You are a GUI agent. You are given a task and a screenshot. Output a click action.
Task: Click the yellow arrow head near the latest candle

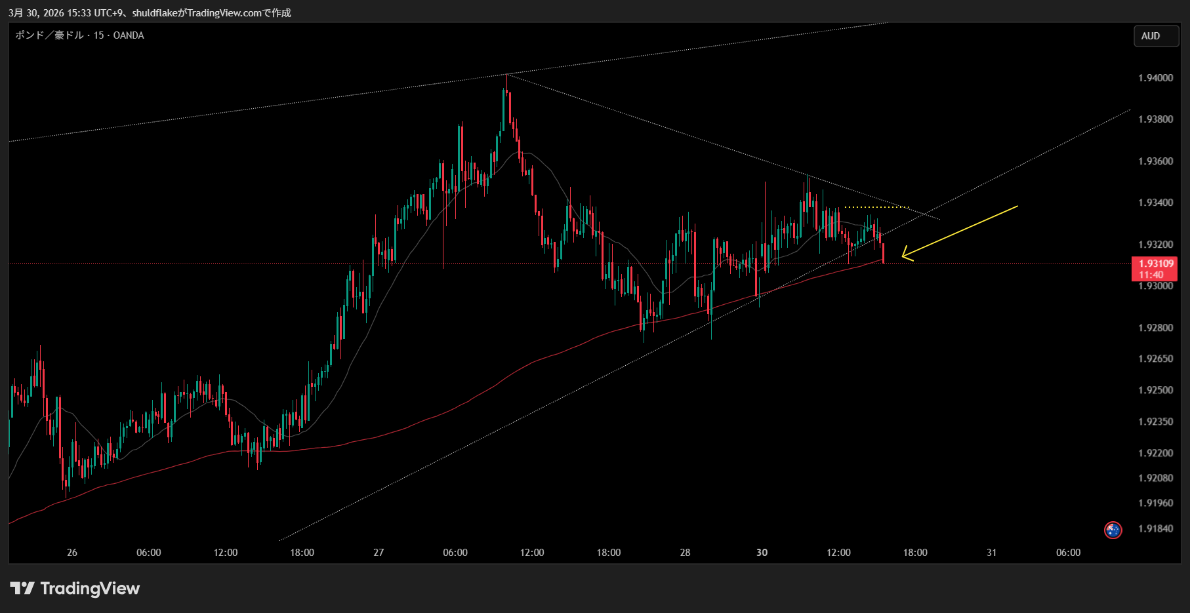pyautogui.click(x=905, y=255)
